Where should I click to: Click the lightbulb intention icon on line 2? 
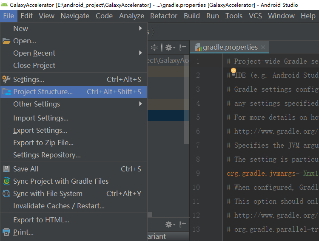click(234, 71)
